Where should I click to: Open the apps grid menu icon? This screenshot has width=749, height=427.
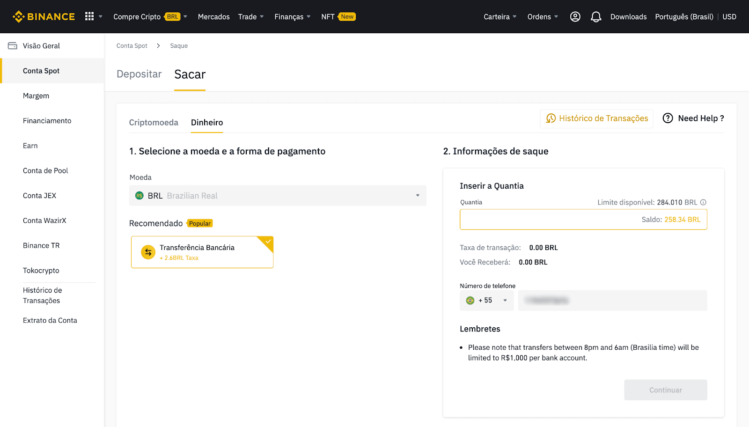[x=89, y=16]
